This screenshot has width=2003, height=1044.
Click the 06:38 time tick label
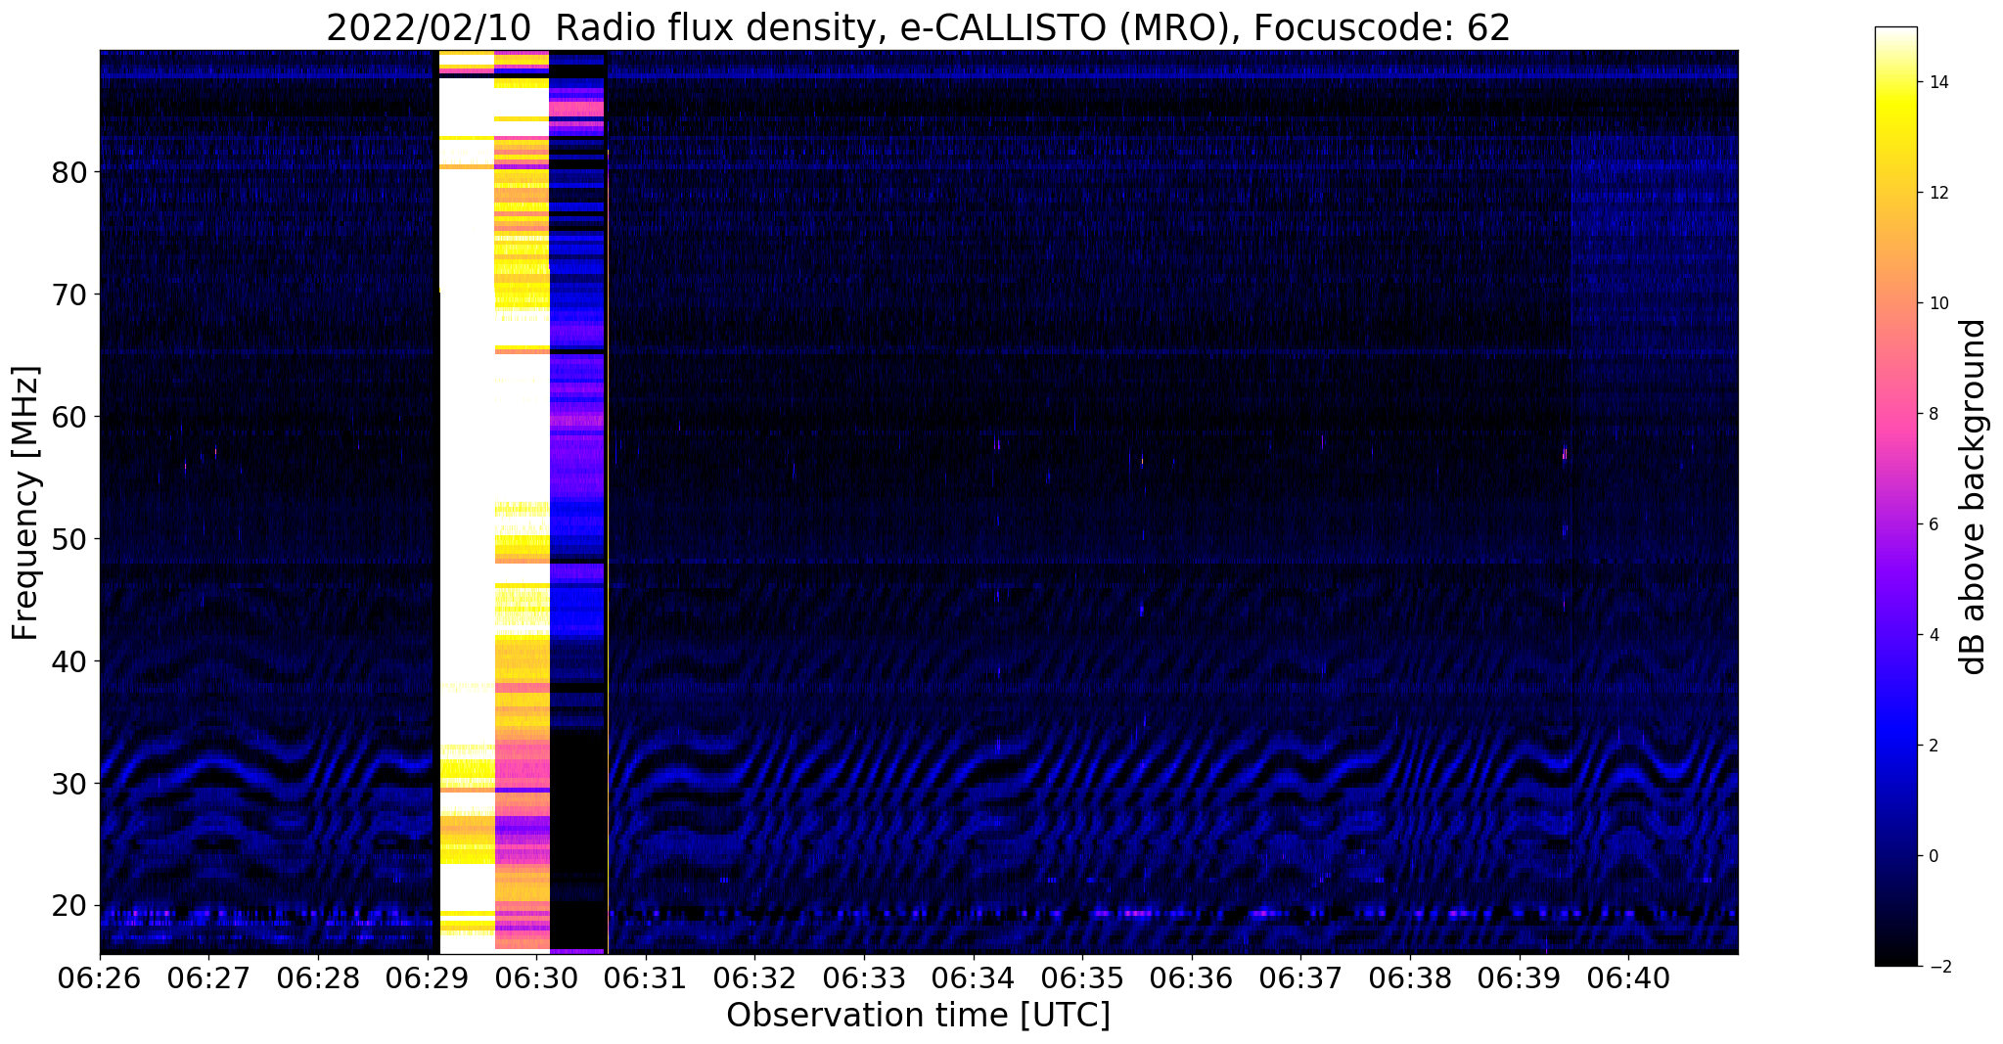(1410, 978)
